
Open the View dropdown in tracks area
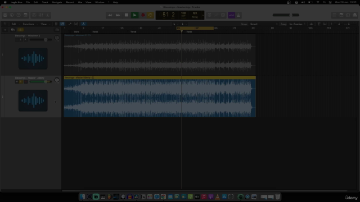[45, 24]
